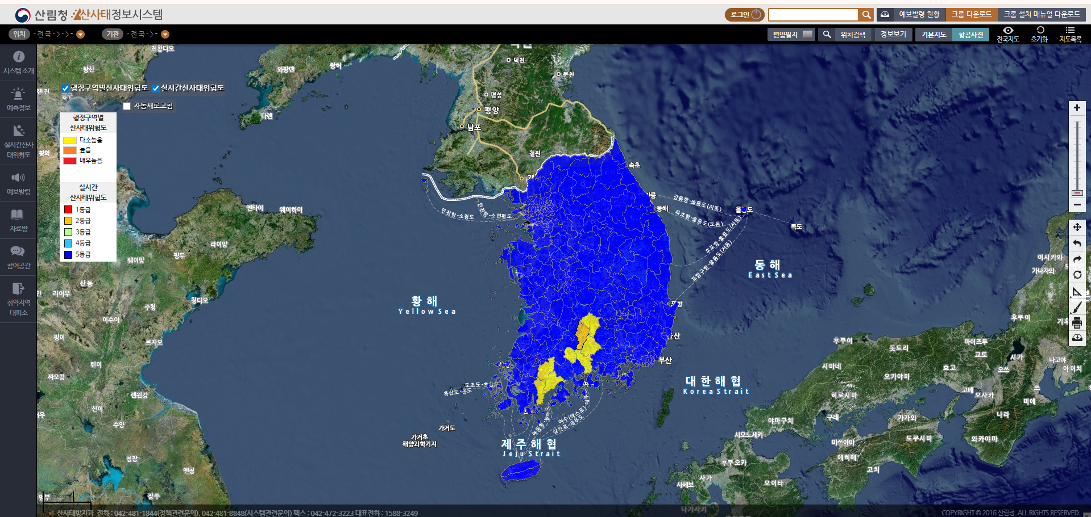Viewport: 1091px width, 517px height.
Task: Click the search magnifier beside the input
Action: coord(866,15)
